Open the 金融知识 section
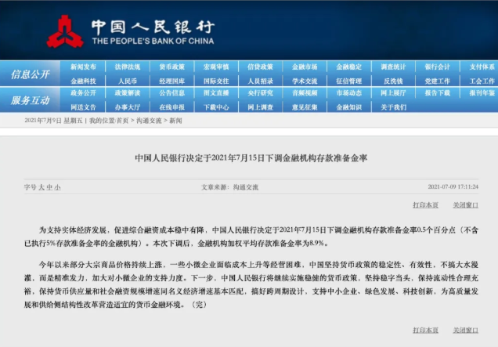 tap(349, 107)
